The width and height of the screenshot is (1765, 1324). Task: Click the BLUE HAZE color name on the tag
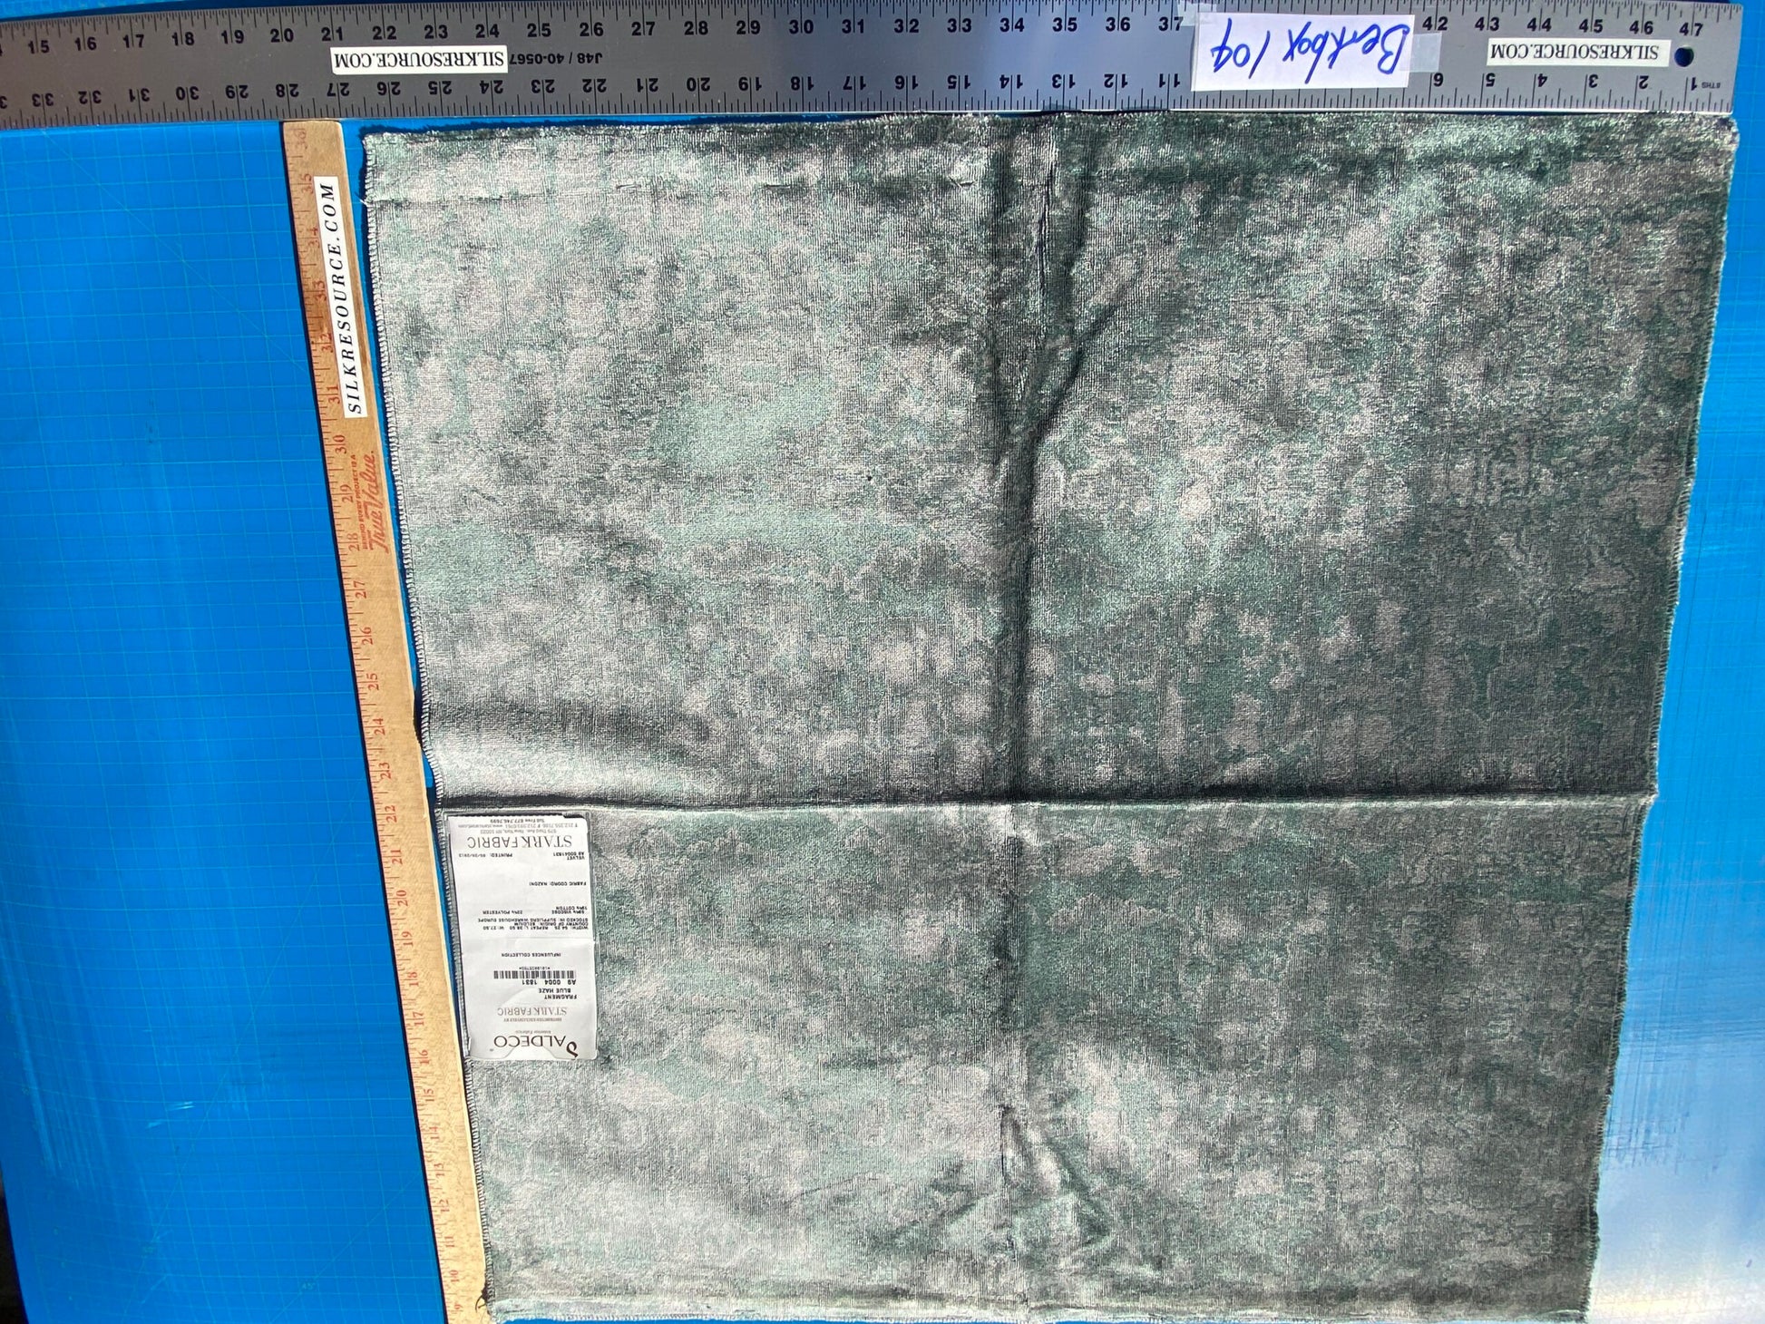coord(555,988)
